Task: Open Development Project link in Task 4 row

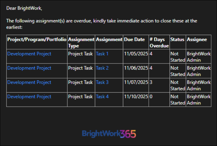Action: pos(29,97)
